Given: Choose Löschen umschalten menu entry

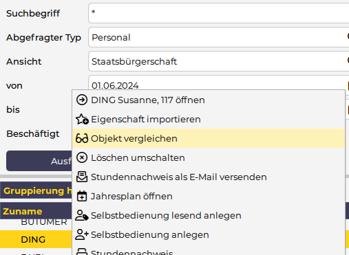Looking at the screenshot, I should [x=209, y=157].
